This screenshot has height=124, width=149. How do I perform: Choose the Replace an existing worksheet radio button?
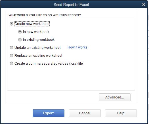click(x=11, y=56)
